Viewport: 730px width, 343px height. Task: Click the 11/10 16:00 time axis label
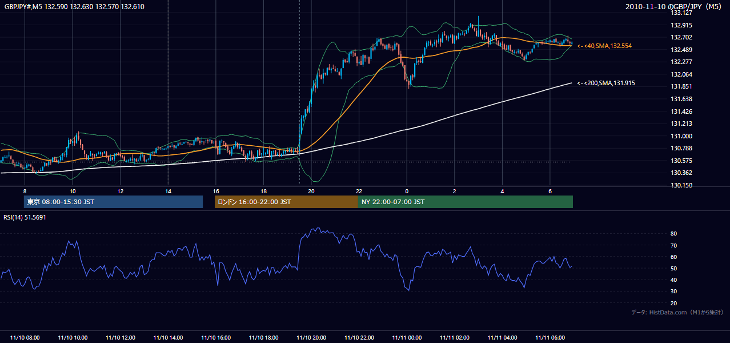216,338
